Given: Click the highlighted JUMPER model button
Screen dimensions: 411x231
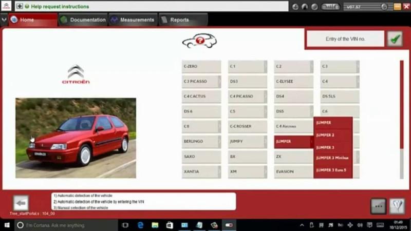Looking at the screenshot, I should (x=293, y=142).
